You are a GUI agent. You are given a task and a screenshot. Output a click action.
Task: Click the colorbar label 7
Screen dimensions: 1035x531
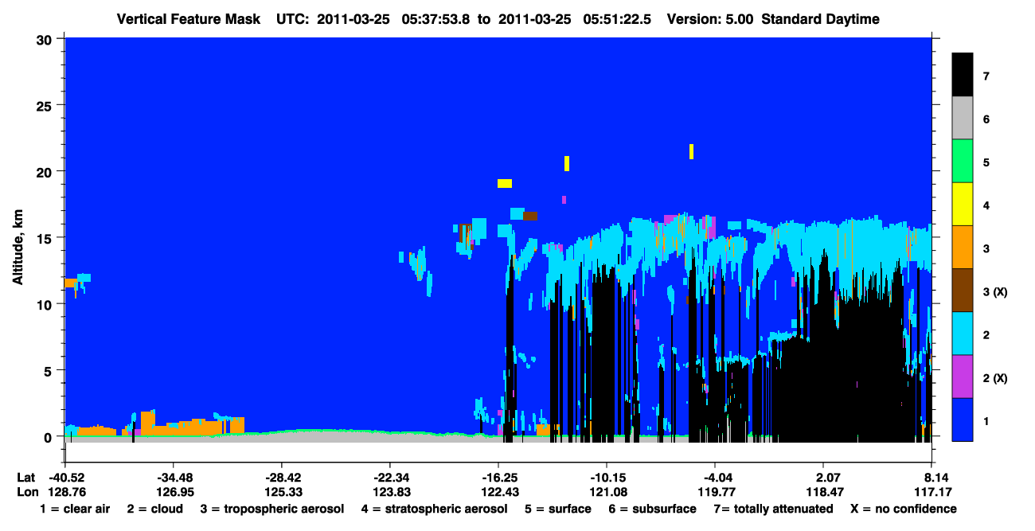(x=986, y=76)
